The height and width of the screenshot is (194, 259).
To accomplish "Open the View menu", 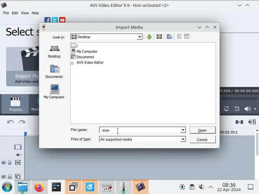I will coord(25,13).
